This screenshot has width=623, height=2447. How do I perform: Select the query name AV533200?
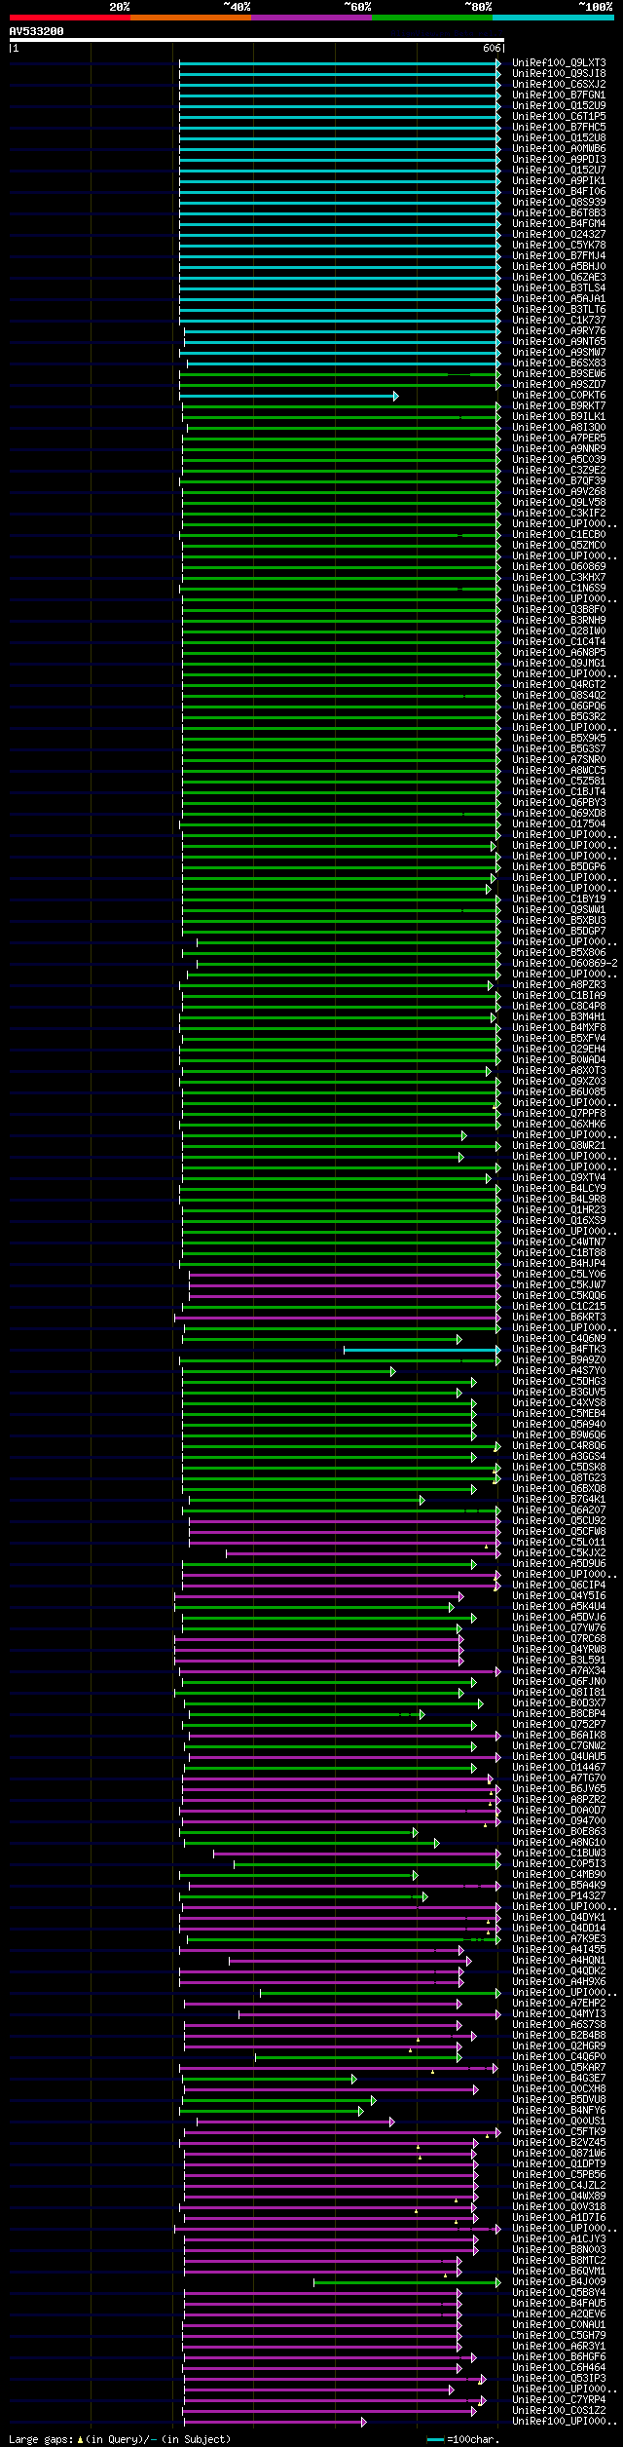[x=37, y=31]
